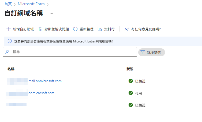
Task: Click the 診斷並解決問題 wrench icon
Action: click(40, 29)
